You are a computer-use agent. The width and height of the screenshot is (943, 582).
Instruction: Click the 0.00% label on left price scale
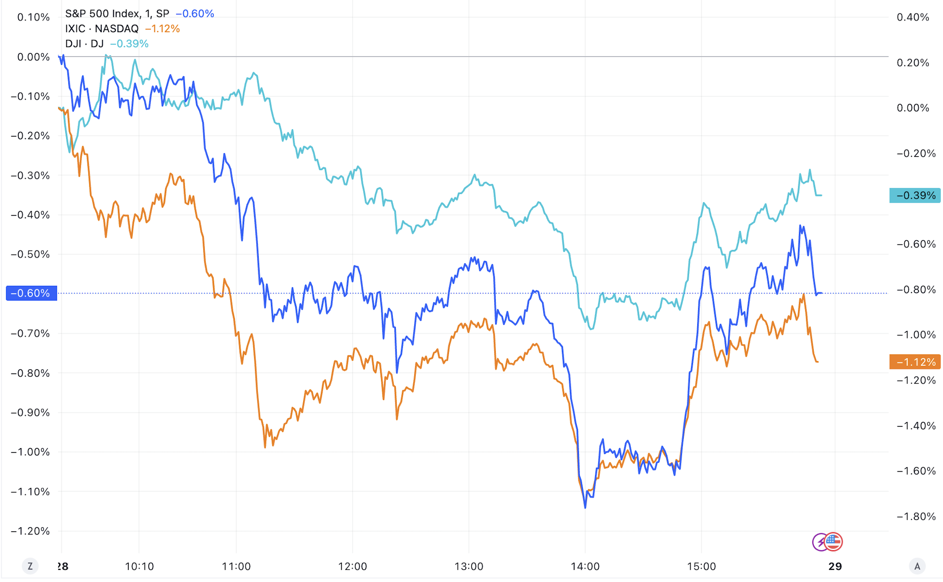33,57
